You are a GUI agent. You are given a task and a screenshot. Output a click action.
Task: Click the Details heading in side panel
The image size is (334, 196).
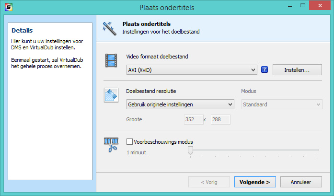22,30
